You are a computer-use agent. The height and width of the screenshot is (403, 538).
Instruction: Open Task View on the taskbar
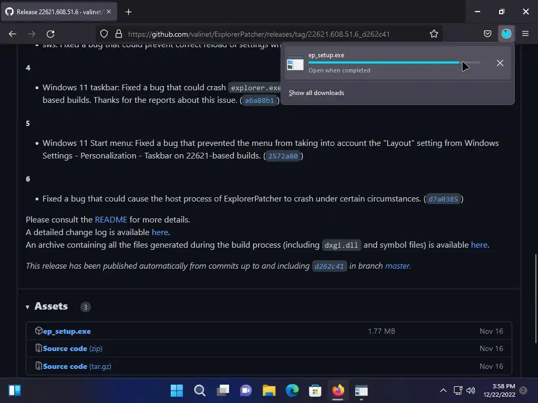pyautogui.click(x=223, y=390)
